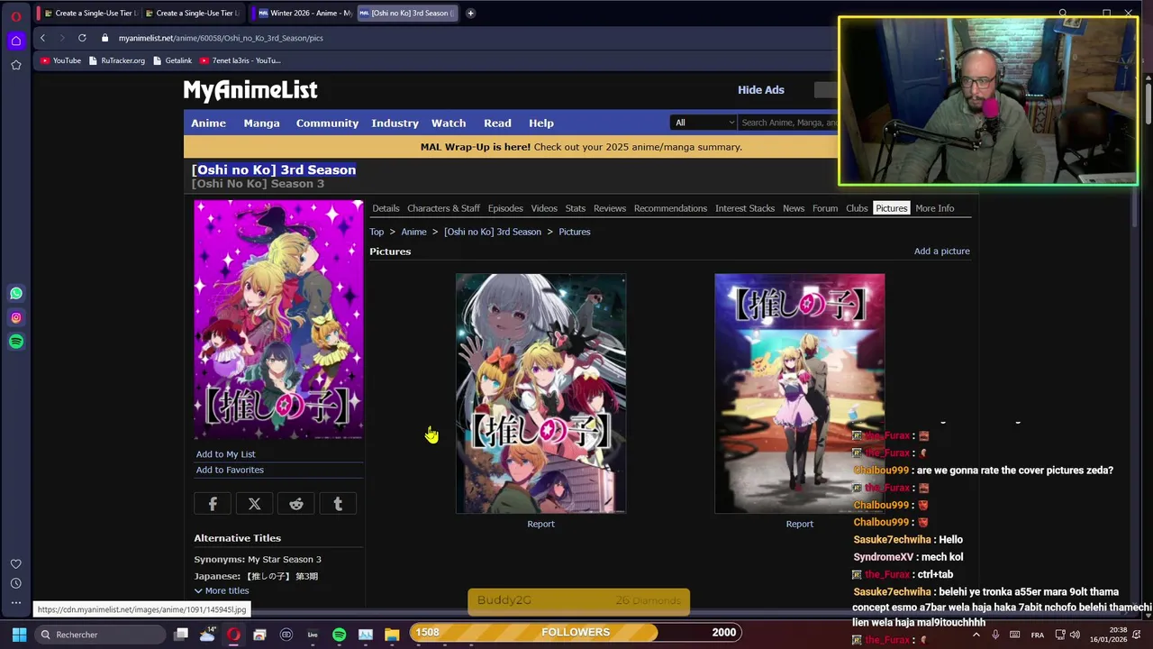
Task: Click the Opera menu logo icon
Action: tap(16, 16)
